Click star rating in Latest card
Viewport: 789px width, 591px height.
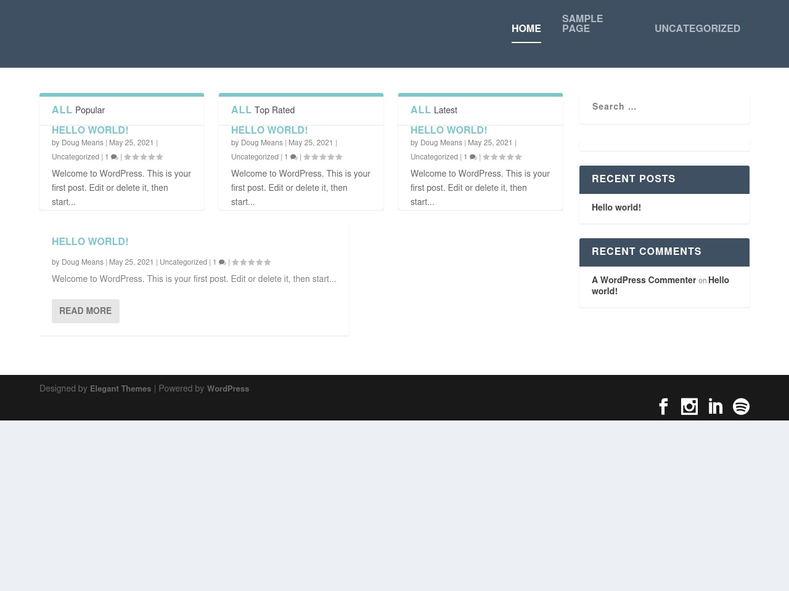point(502,157)
